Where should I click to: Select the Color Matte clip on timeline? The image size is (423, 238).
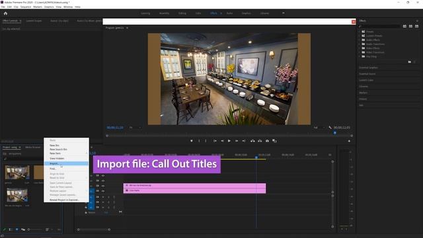[194, 190]
